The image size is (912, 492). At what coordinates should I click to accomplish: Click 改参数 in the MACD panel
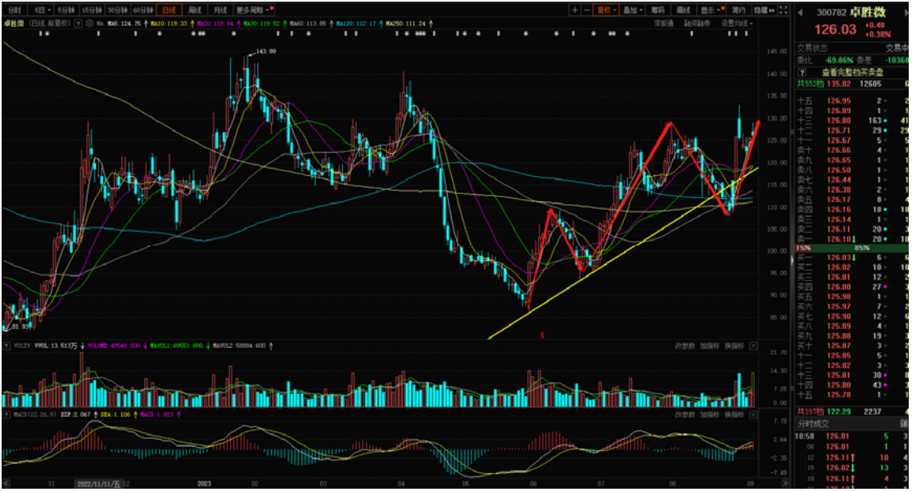(x=684, y=415)
